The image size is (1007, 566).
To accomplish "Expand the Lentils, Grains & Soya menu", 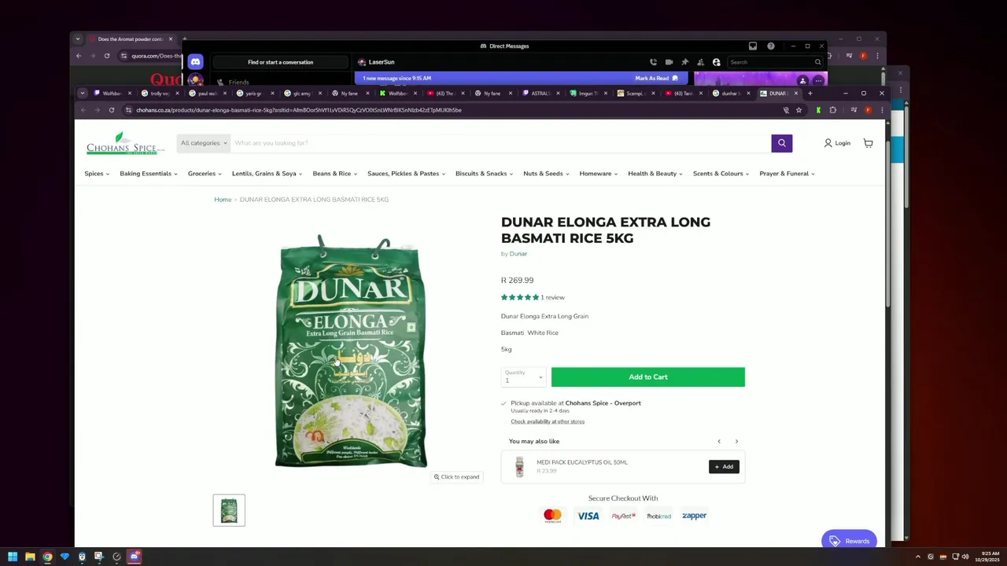I will (267, 174).
